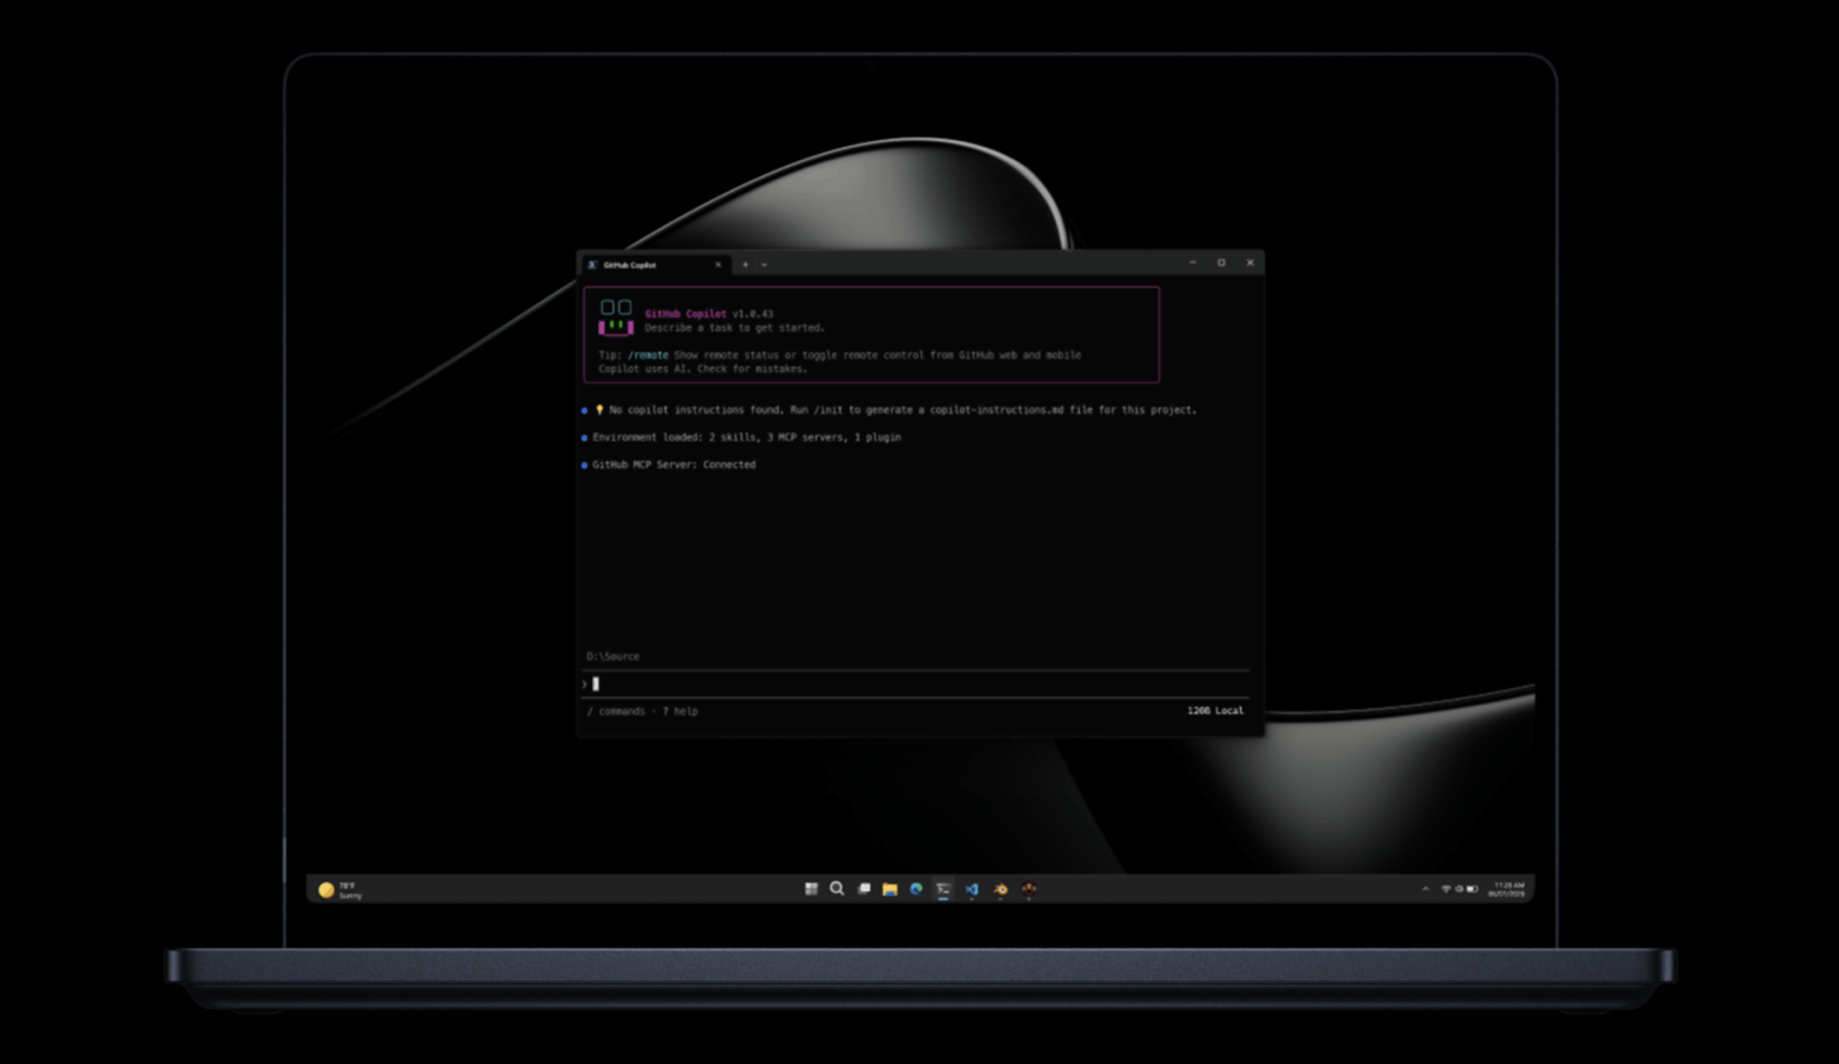
Task: Click the volume icon in system tray
Action: (1459, 889)
